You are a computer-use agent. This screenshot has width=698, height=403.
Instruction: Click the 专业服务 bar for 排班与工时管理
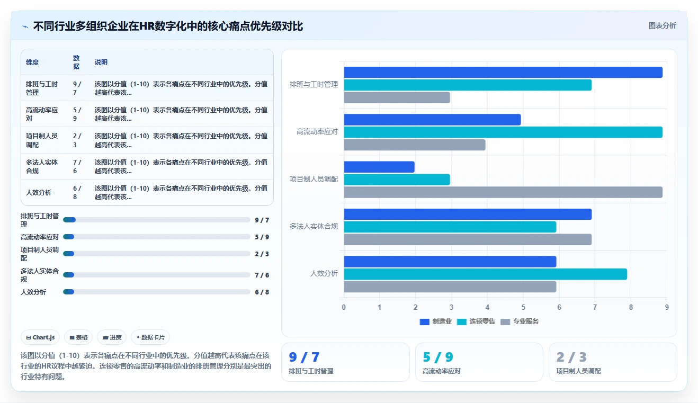[397, 97]
